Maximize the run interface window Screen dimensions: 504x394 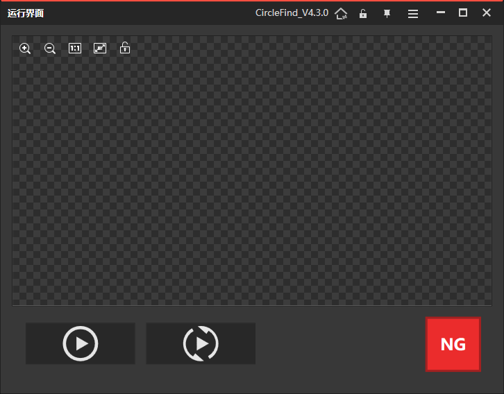[x=463, y=12]
